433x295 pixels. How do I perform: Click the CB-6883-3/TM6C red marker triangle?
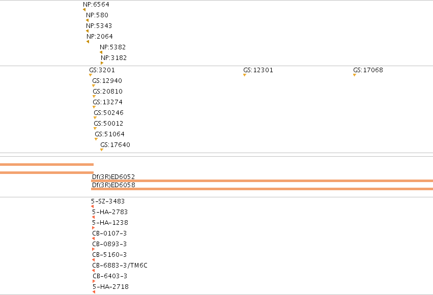[x=93, y=271]
